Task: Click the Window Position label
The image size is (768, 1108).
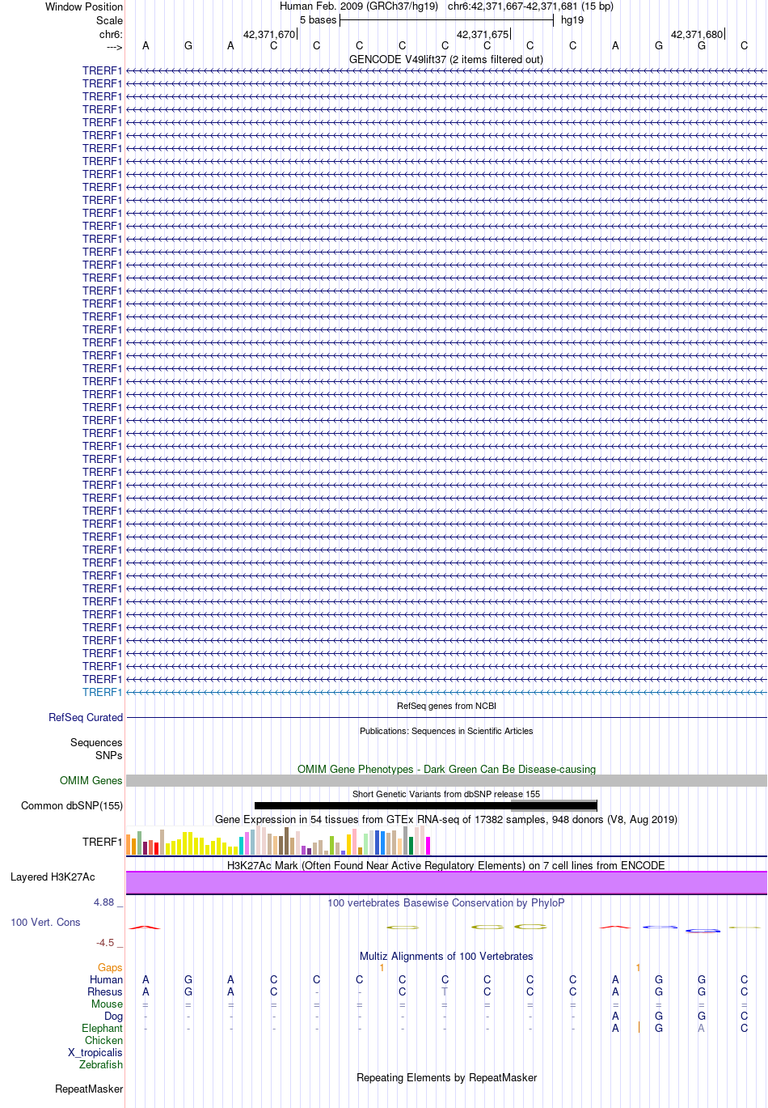Action: pos(84,6)
